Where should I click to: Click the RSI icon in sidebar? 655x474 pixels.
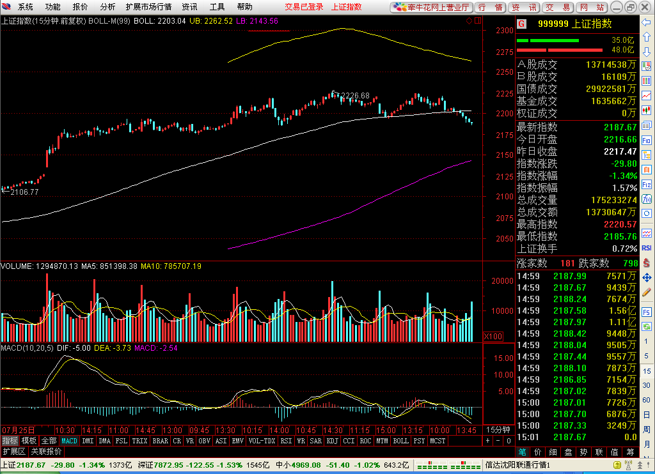point(647,248)
